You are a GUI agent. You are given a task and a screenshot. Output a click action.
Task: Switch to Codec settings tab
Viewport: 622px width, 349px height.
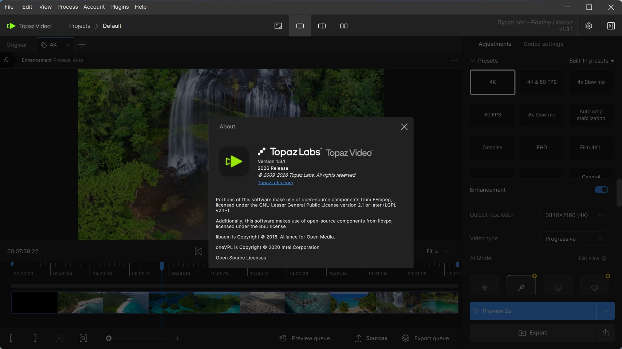[x=543, y=44]
